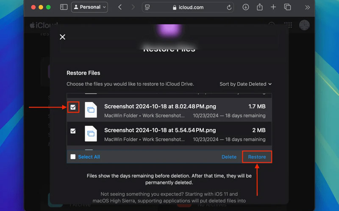339x211 pixels.
Task: Reload the iCloud page
Action: 229,8
